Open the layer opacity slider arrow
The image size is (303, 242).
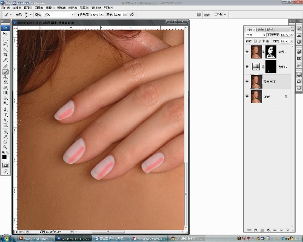[291, 35]
